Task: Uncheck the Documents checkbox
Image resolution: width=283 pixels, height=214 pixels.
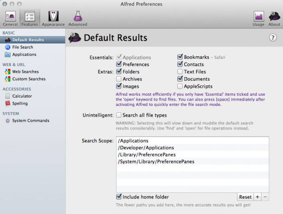Action: pos(180,79)
